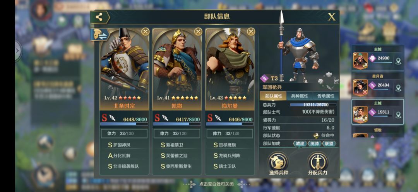Toggle the 统帅 bonus tag

coord(314,144)
